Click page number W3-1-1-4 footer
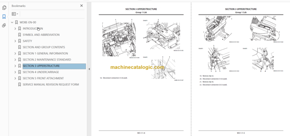This screenshot has height=136, width=290. tap(141, 133)
